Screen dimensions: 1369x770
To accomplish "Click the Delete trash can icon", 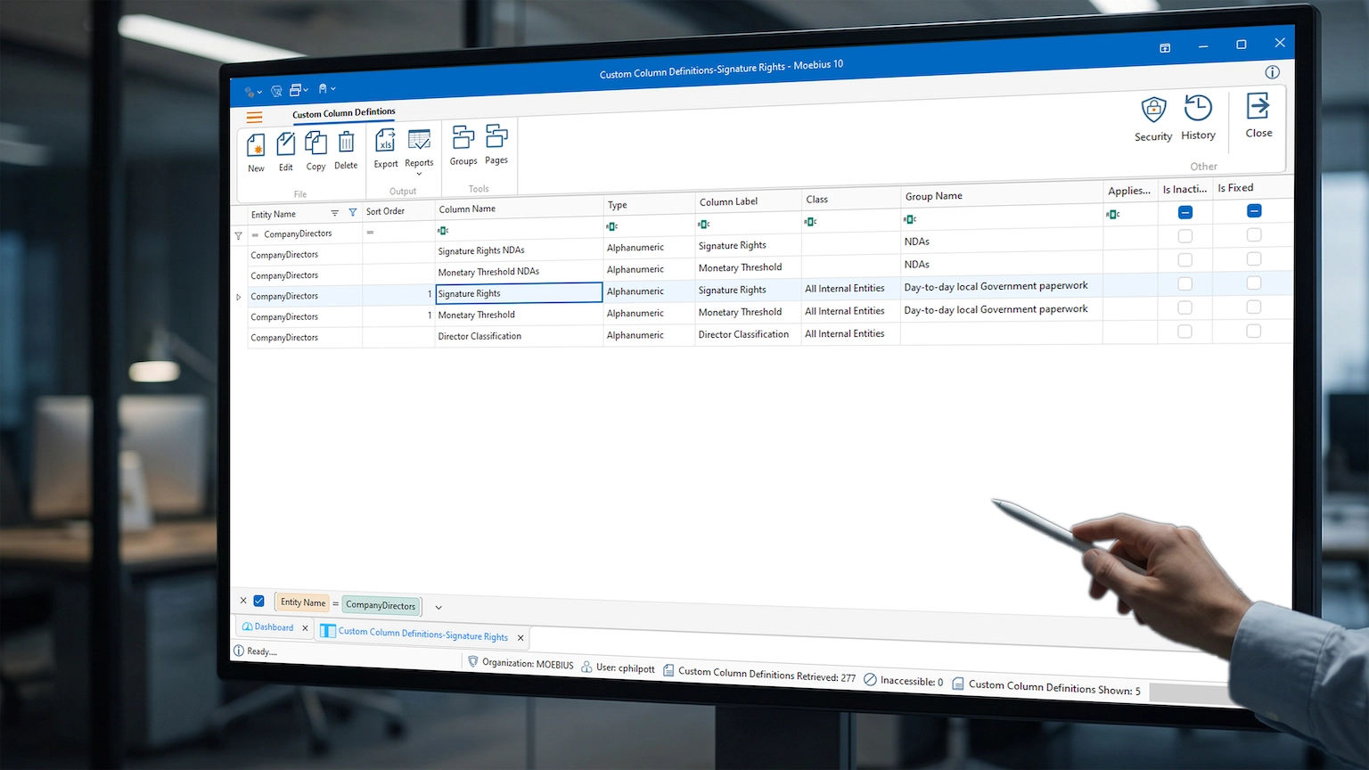I will 346,143.
